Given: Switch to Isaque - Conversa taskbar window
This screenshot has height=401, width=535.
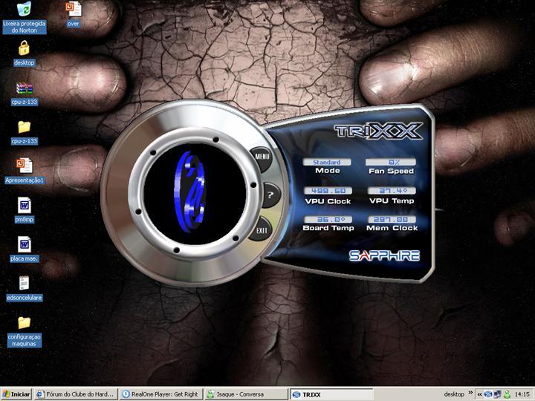Looking at the screenshot, I should click(x=247, y=394).
